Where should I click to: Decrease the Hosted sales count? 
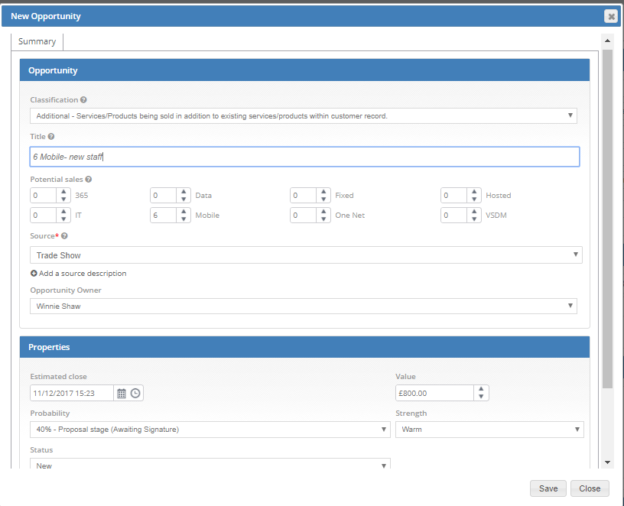(x=474, y=199)
